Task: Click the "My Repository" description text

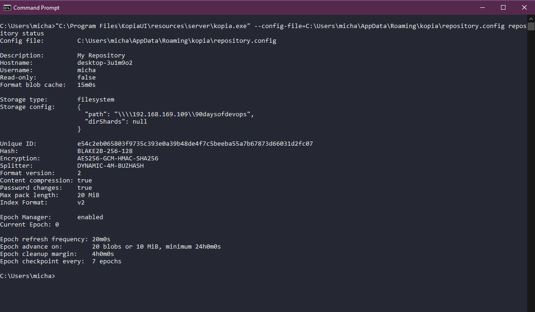Action: pyautogui.click(x=101, y=56)
